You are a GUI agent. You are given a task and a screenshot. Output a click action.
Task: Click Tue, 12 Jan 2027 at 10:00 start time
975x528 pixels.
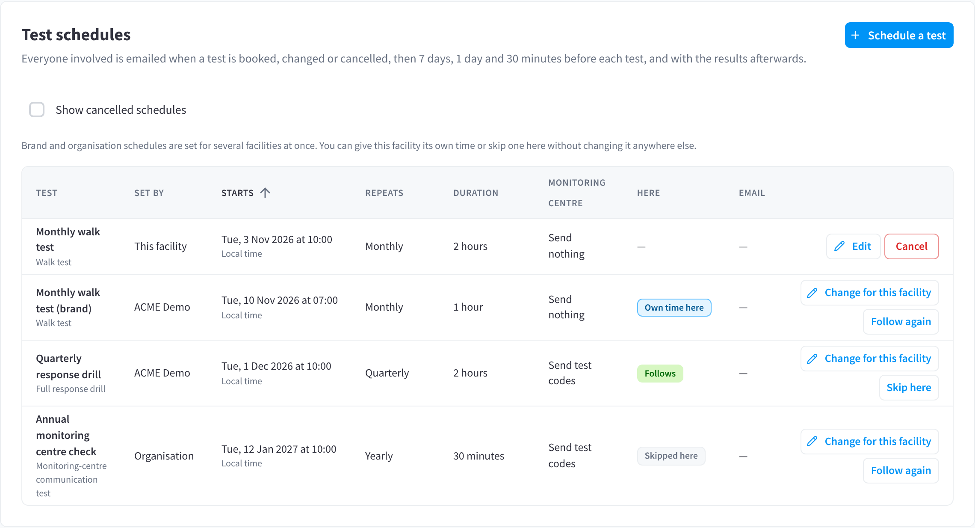click(x=279, y=449)
